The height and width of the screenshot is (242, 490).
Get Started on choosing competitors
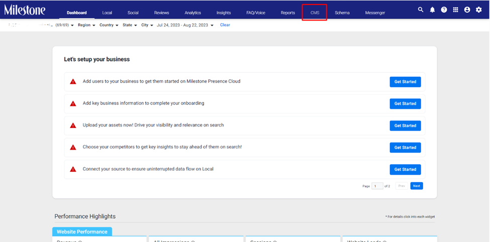coord(405,148)
